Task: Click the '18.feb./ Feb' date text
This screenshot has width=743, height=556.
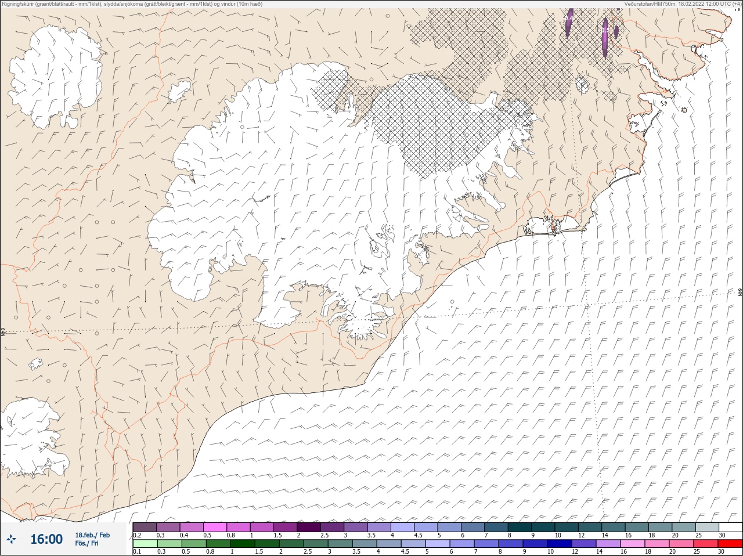Action: 92,535
